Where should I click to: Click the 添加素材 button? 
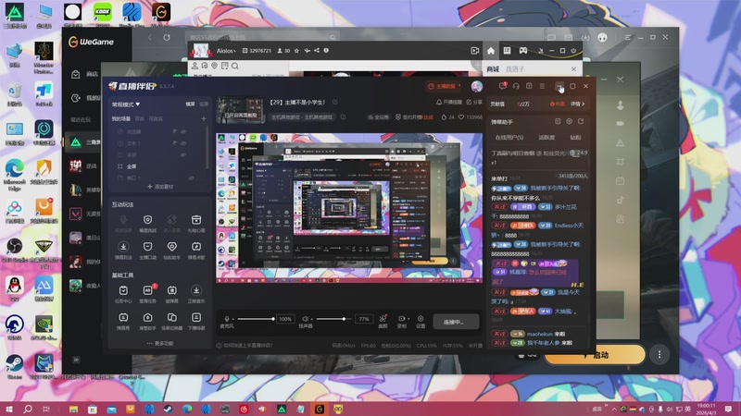click(160, 187)
